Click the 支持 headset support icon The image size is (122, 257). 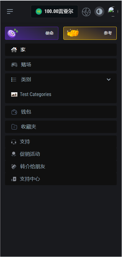(x=14, y=142)
